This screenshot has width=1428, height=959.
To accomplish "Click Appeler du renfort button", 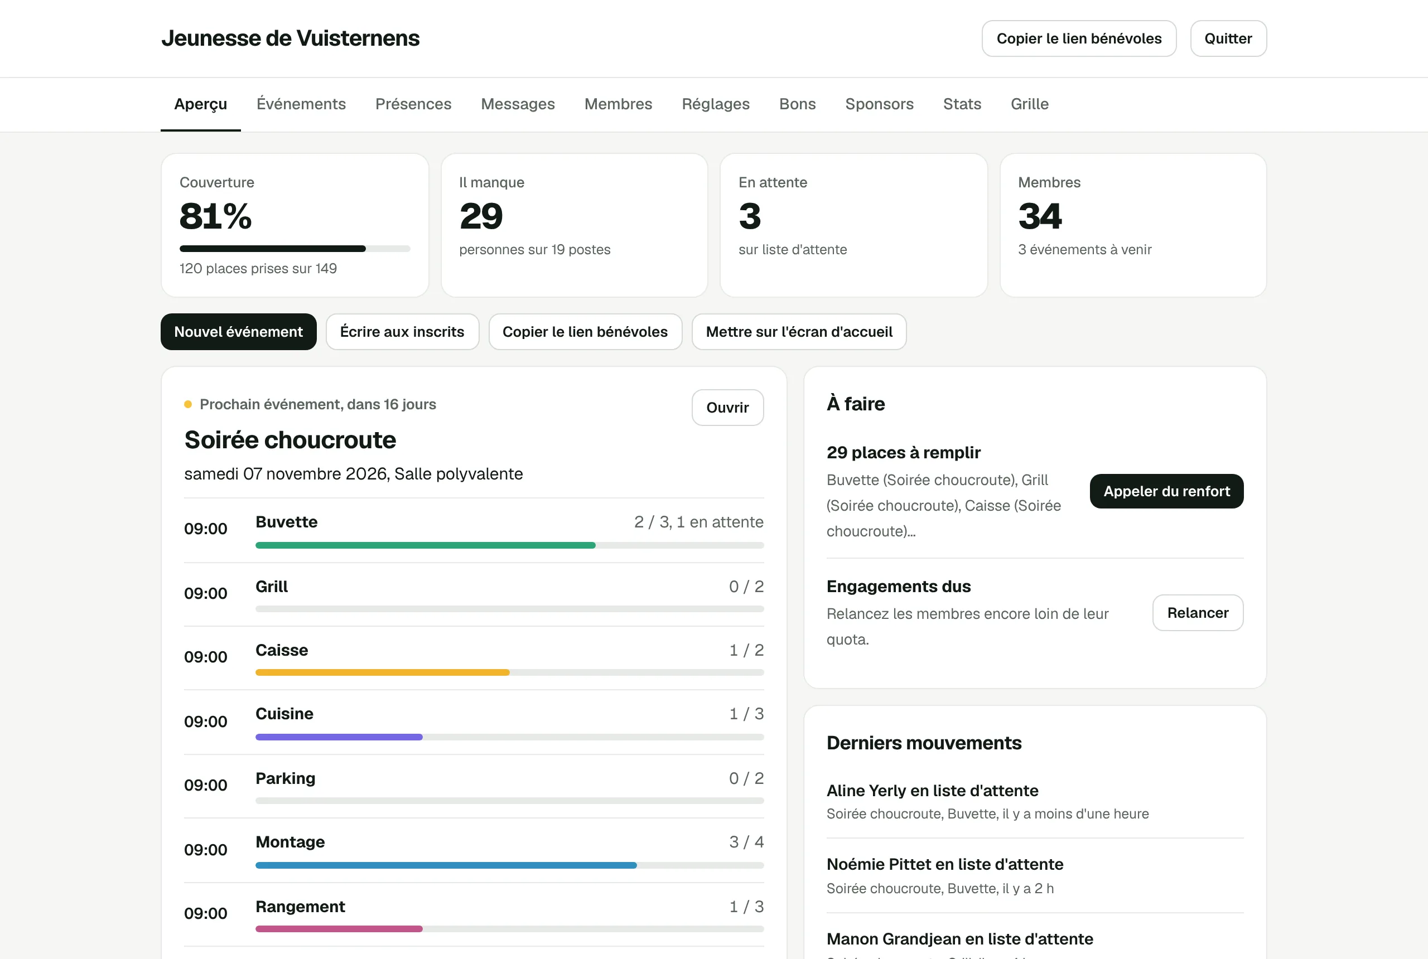I will [x=1166, y=491].
